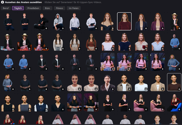Viewport: 182px width, 125px height.
Task: Switch to the Privatleben tab
Action: 33,8
